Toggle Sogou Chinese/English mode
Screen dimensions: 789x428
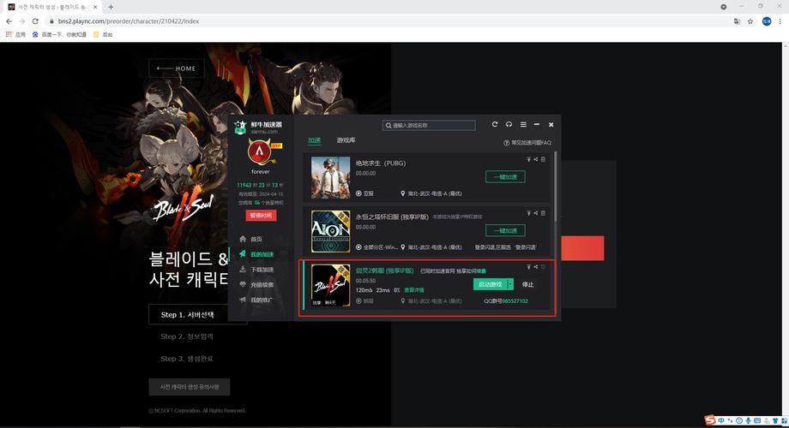pyautogui.click(x=721, y=420)
